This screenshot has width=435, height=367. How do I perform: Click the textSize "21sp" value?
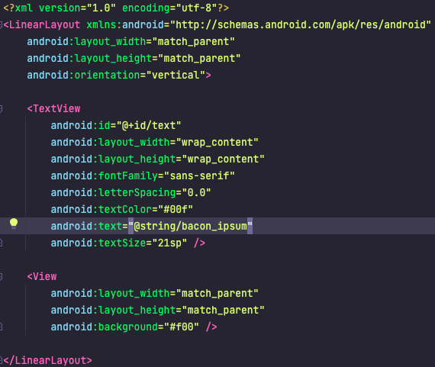click(x=169, y=243)
